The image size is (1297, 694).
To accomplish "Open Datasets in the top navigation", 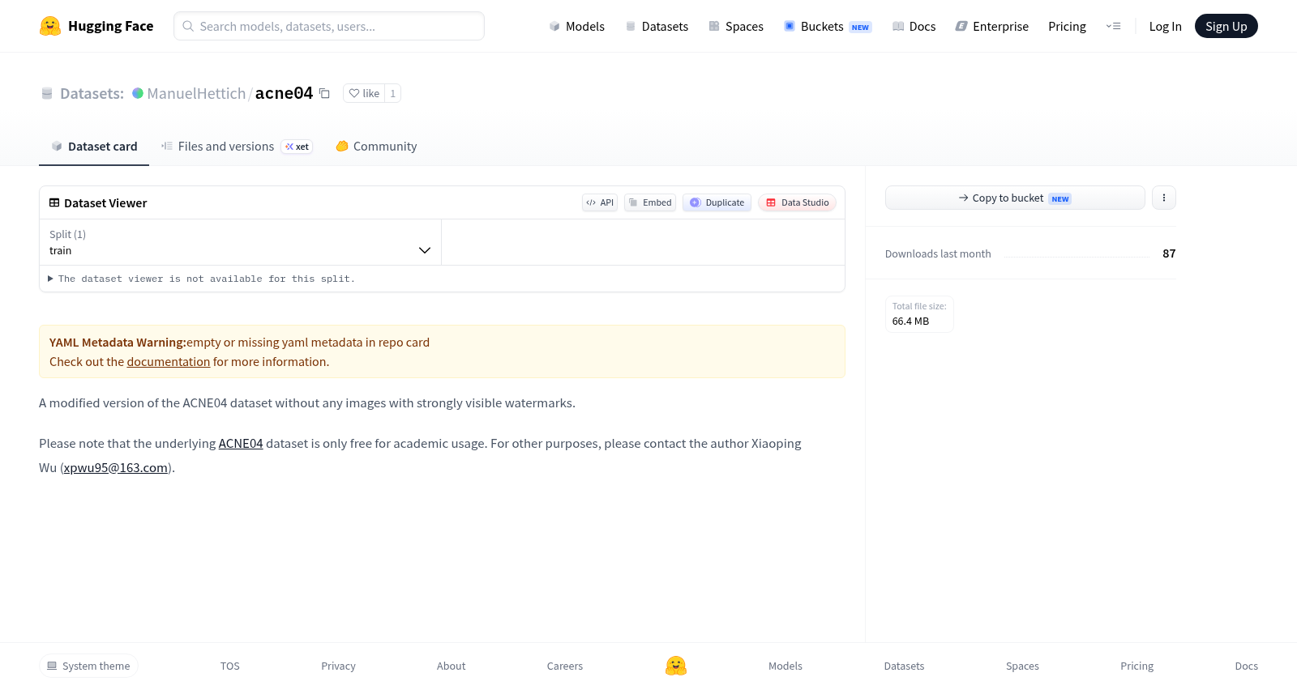I will (657, 26).
